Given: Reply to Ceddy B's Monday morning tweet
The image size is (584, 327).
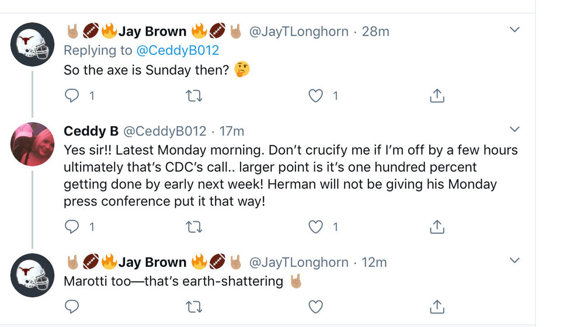Looking at the screenshot, I should (x=72, y=227).
